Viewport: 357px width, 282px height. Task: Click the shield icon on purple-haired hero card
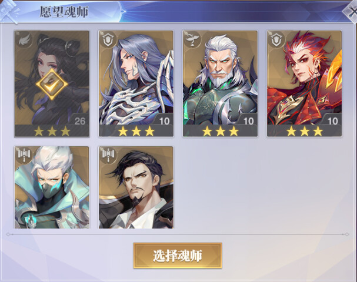pyautogui.click(x=108, y=40)
